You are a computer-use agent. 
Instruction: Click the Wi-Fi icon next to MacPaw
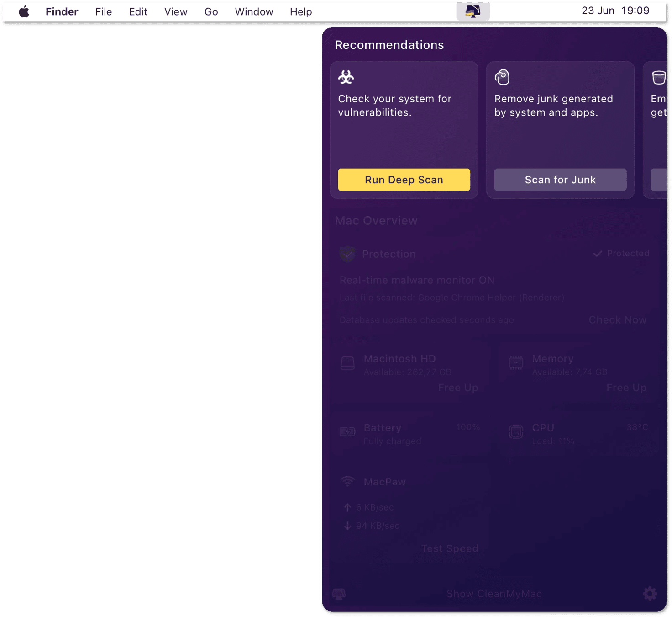tap(347, 482)
